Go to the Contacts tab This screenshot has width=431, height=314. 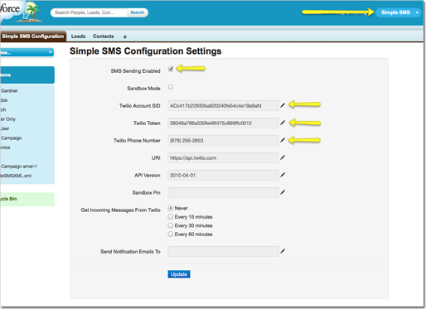[104, 36]
